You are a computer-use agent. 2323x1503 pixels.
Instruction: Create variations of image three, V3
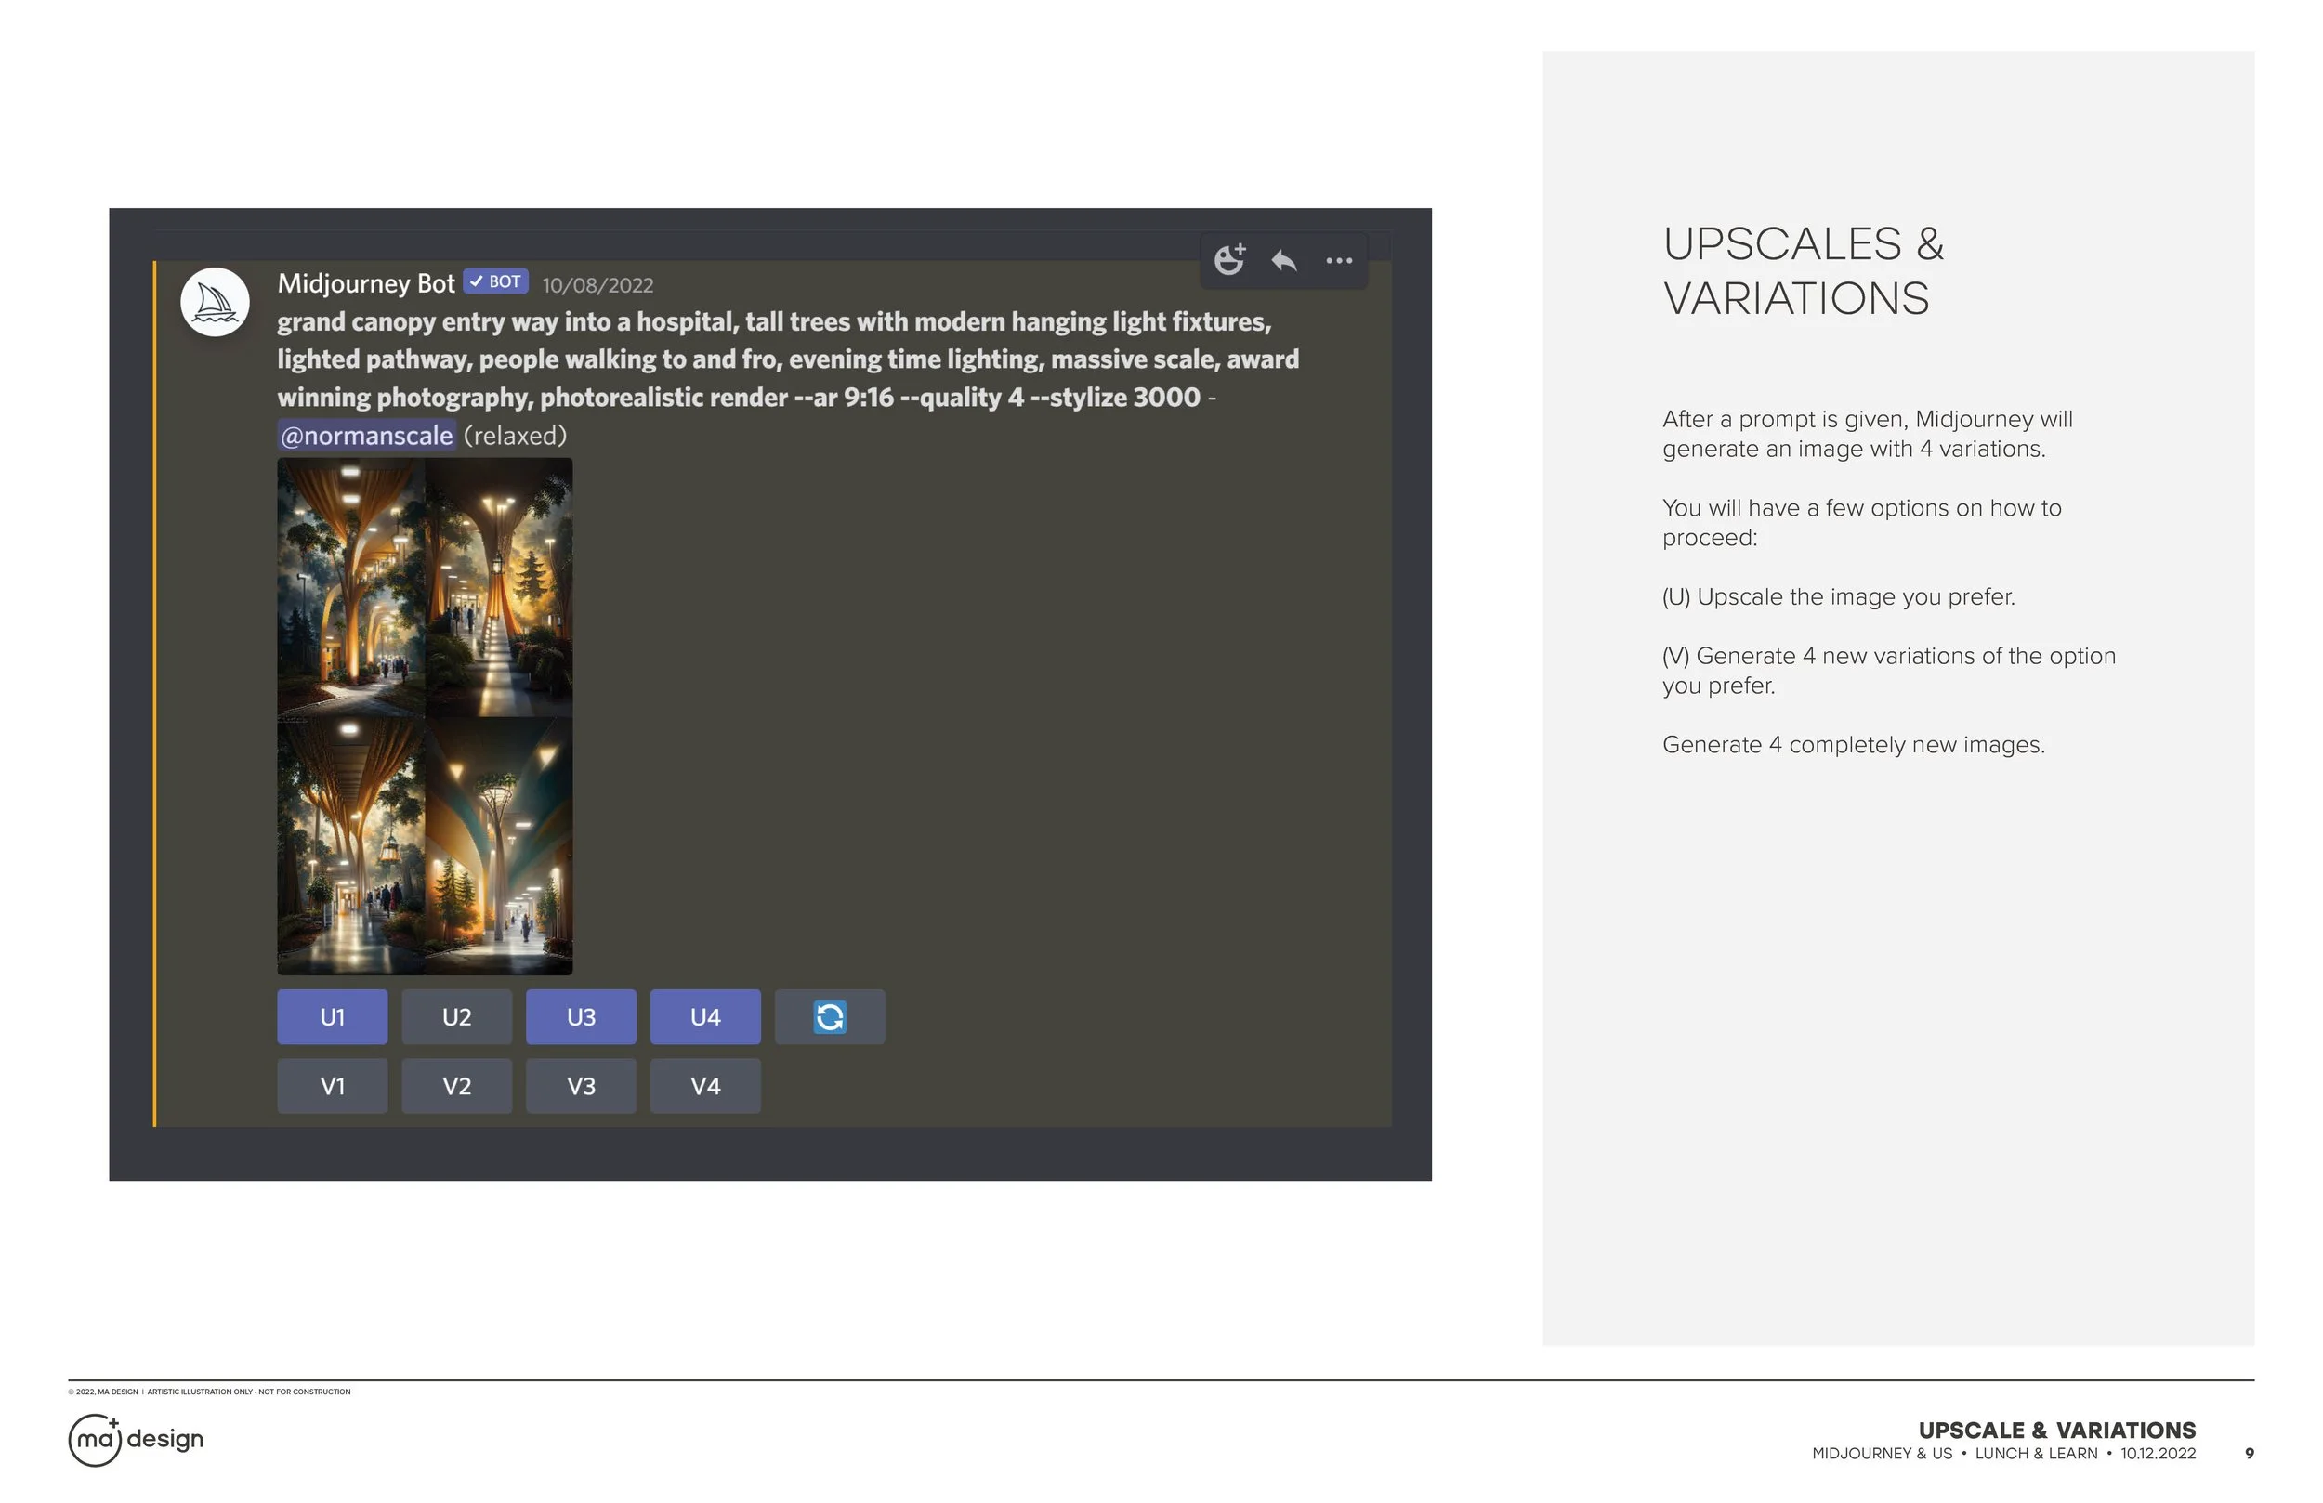pyautogui.click(x=581, y=1086)
